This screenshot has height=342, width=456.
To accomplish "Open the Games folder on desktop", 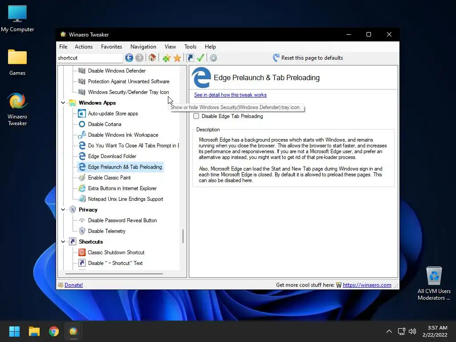I will click(17, 62).
